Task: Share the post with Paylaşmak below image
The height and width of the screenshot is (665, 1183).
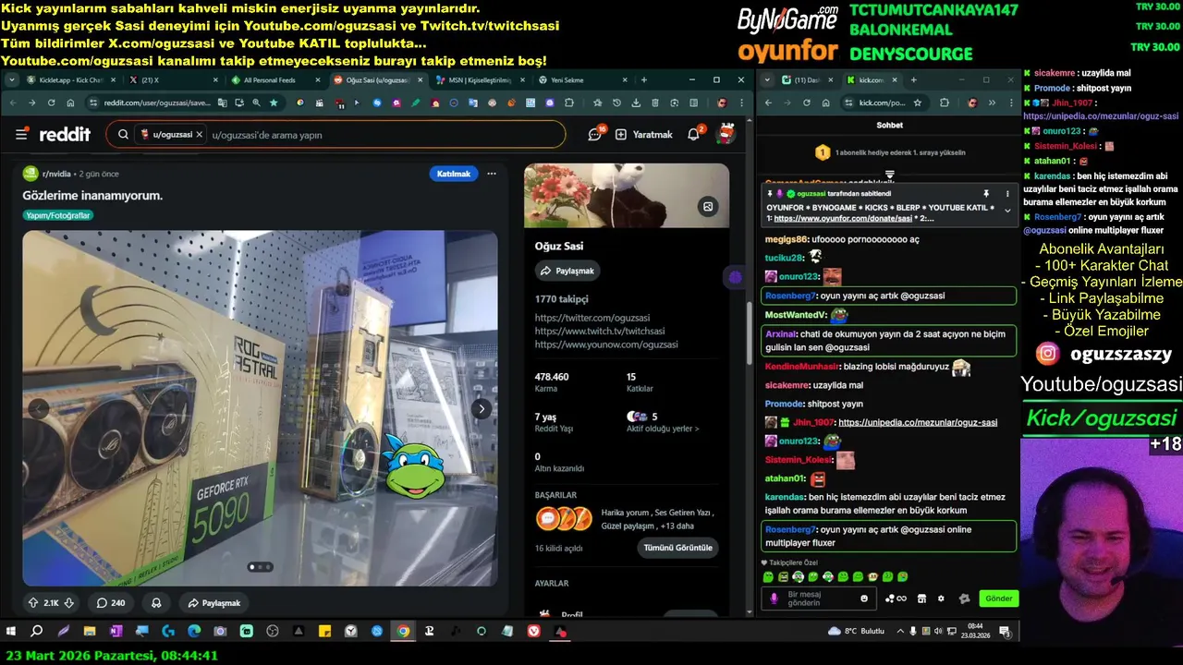Action: pyautogui.click(x=214, y=603)
